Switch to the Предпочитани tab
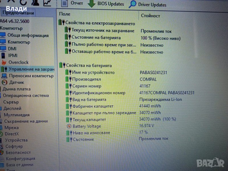The image size is (228, 171). pyautogui.click(x=18, y=13)
